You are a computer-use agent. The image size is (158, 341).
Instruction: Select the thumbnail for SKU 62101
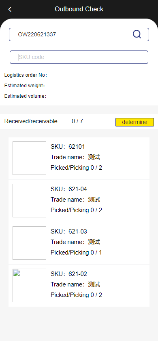tap(29, 158)
